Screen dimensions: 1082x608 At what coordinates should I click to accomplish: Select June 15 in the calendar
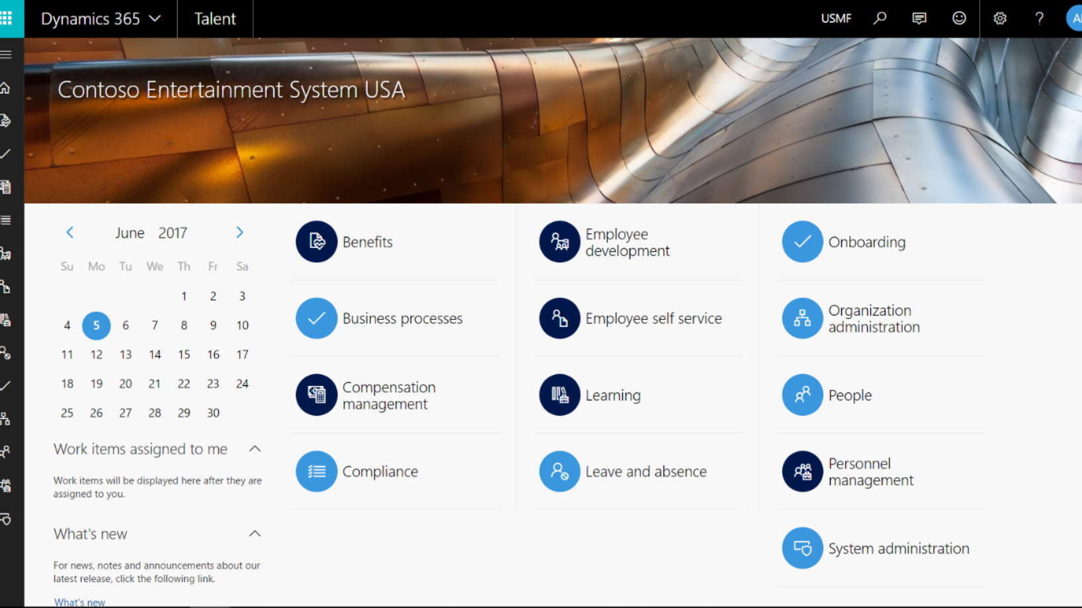184,354
